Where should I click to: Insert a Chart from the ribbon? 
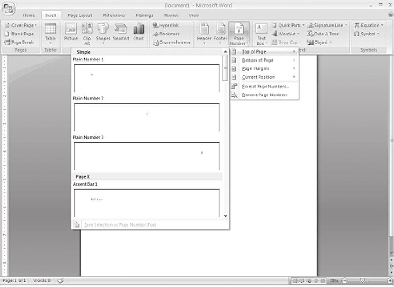pyautogui.click(x=138, y=32)
